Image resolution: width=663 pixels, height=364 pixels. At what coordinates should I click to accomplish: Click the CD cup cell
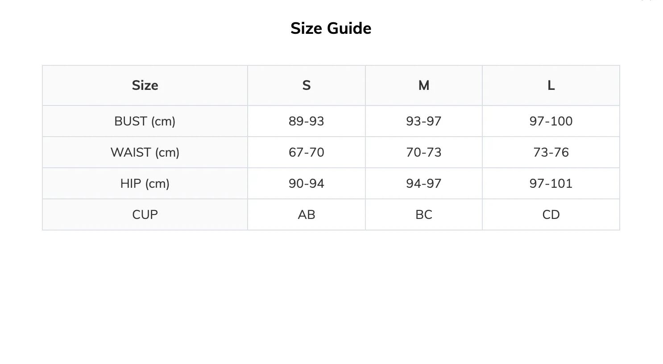click(551, 214)
